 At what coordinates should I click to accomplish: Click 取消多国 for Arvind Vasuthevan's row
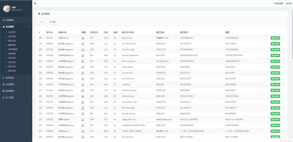[x=275, y=55]
